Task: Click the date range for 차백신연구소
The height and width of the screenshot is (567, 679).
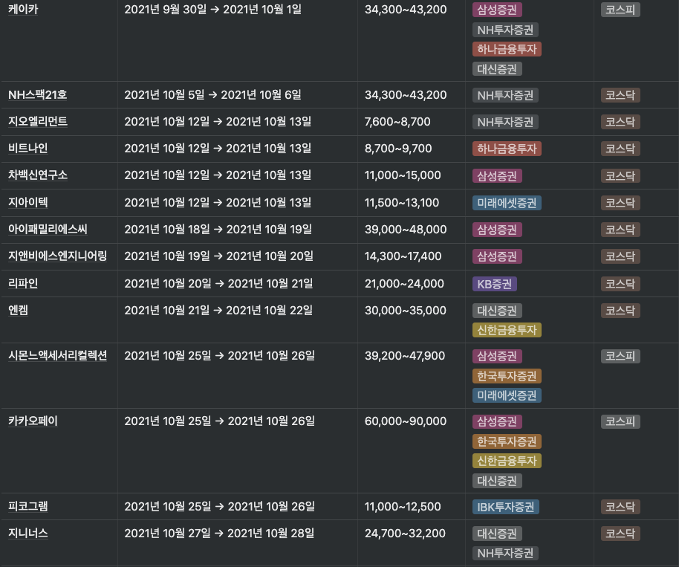Action: pyautogui.click(x=218, y=175)
